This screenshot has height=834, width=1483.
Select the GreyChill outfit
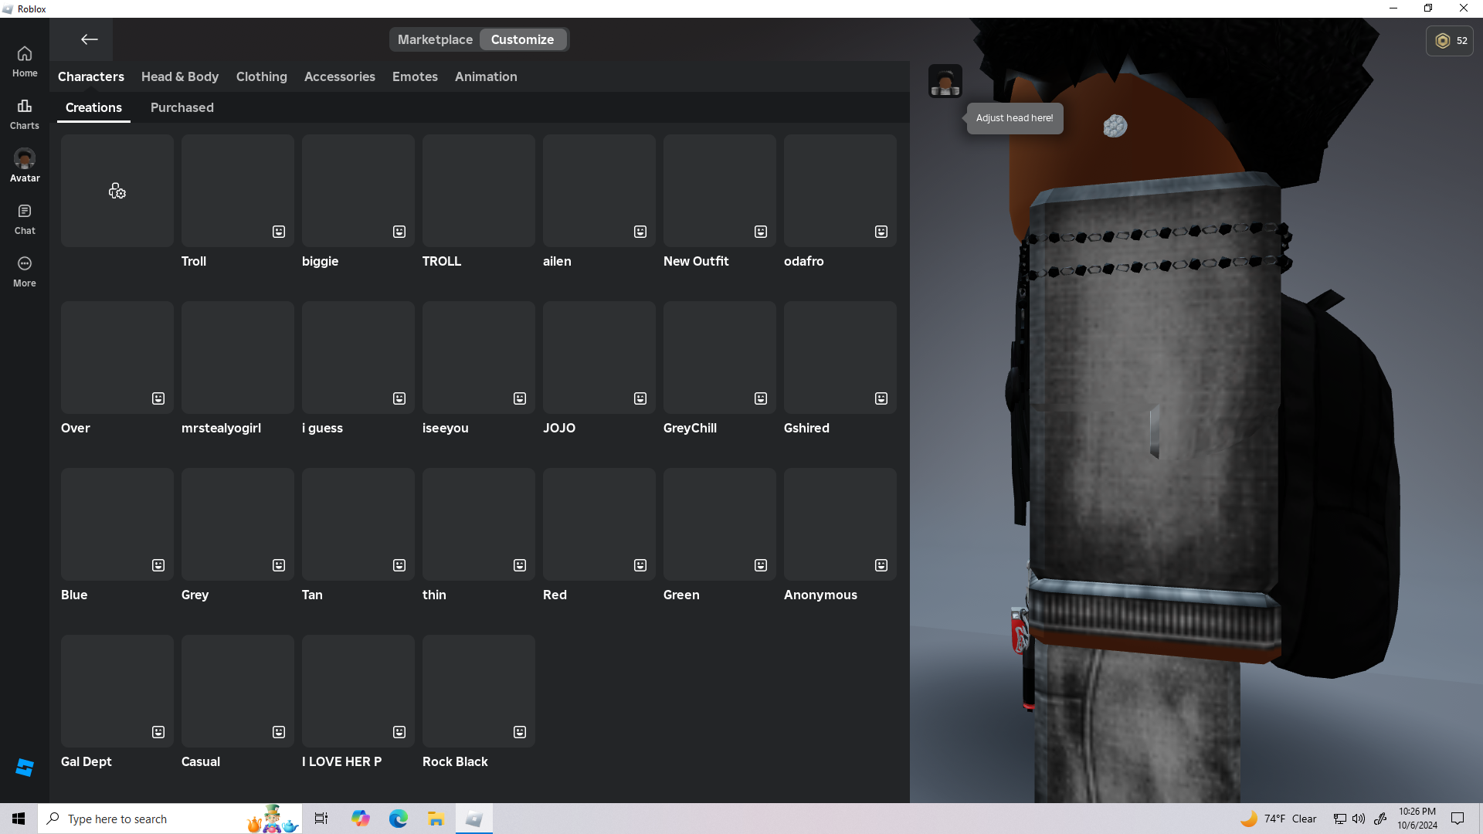[x=719, y=358]
